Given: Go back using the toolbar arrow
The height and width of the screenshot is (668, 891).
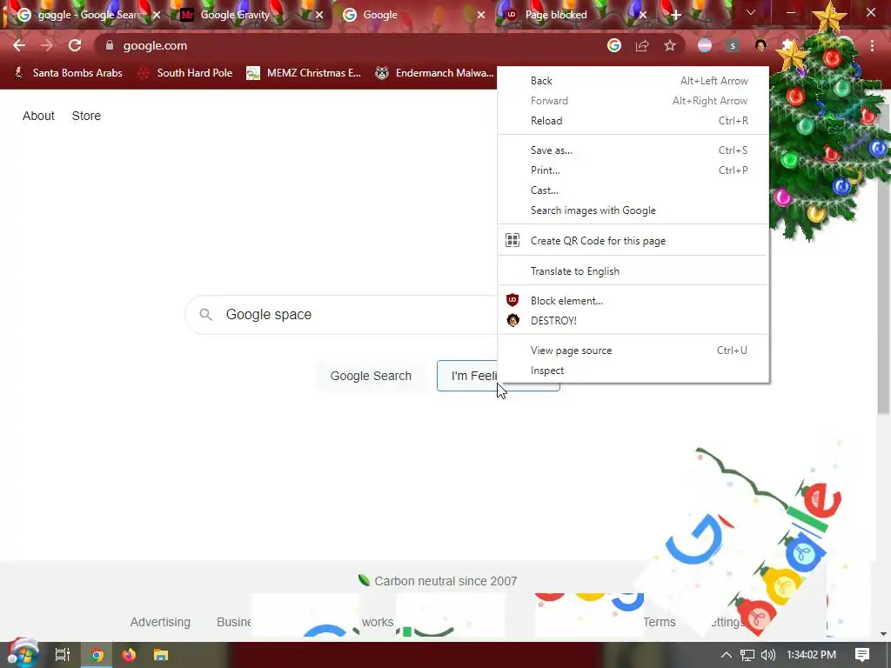Looking at the screenshot, I should [19, 45].
